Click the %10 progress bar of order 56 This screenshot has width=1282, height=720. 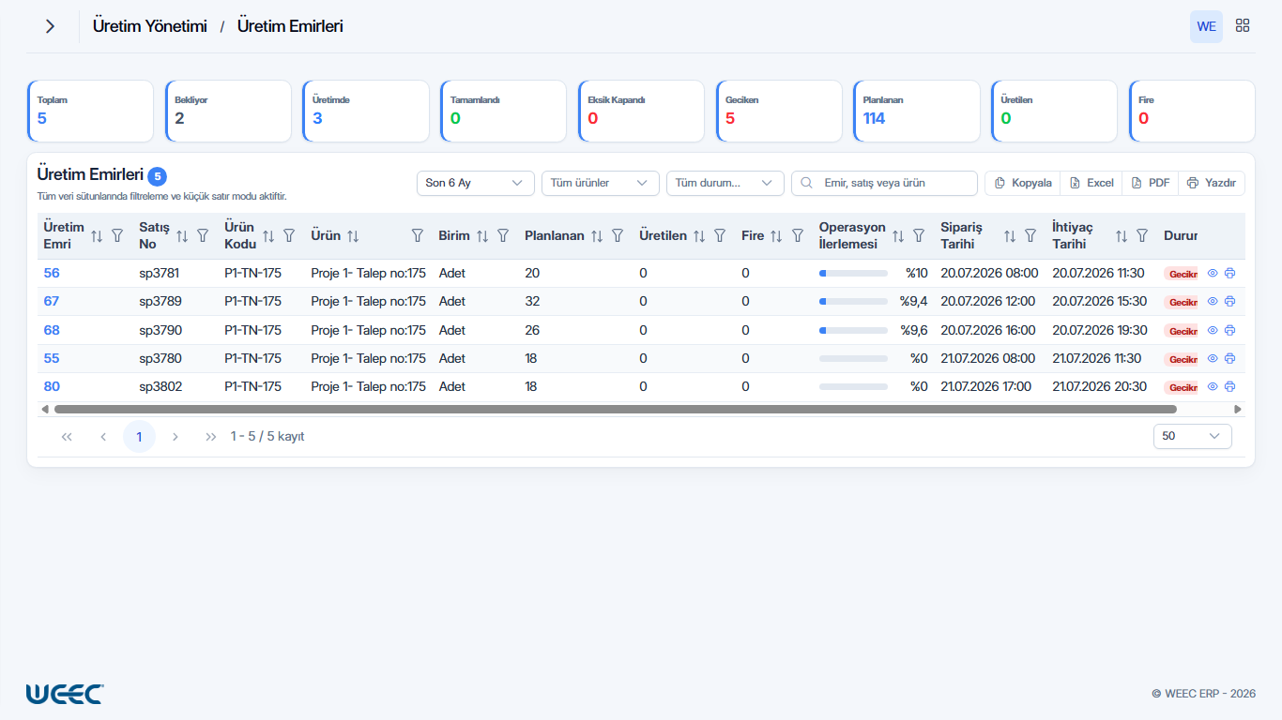point(853,274)
